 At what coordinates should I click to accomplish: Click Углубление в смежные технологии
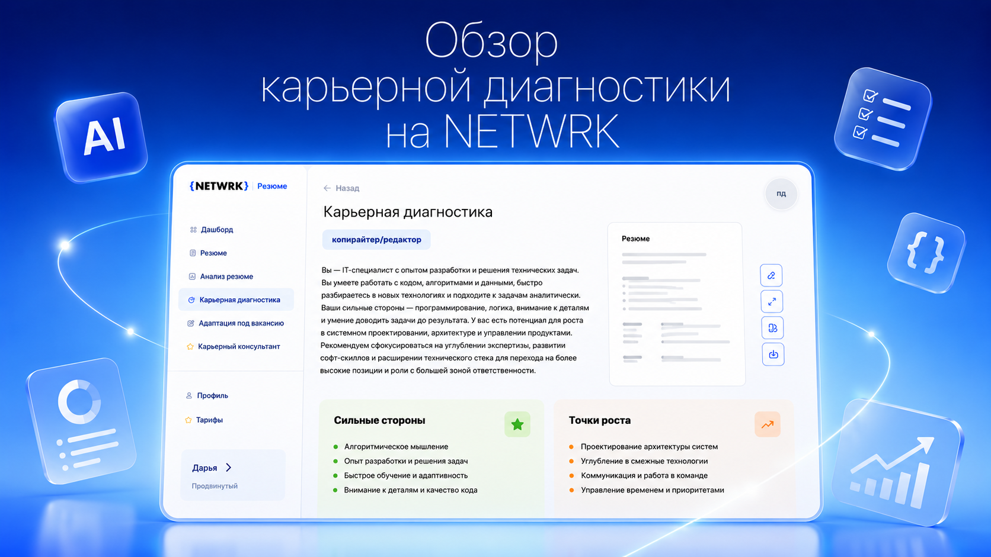pos(644,461)
